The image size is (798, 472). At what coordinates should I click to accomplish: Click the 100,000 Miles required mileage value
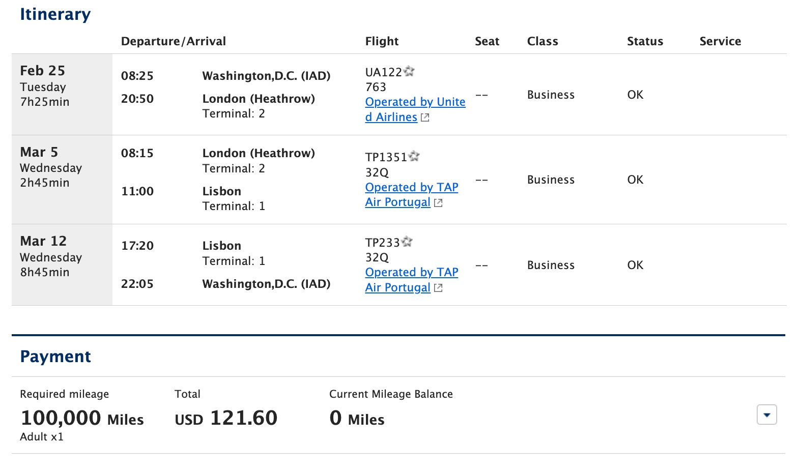coord(81,418)
